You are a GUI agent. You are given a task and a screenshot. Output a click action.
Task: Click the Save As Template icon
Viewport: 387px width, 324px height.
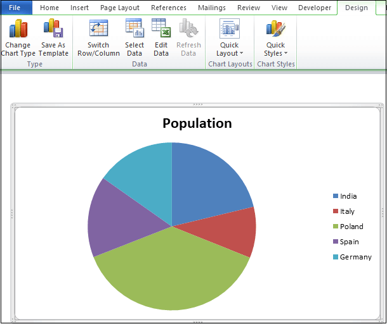pos(53,29)
